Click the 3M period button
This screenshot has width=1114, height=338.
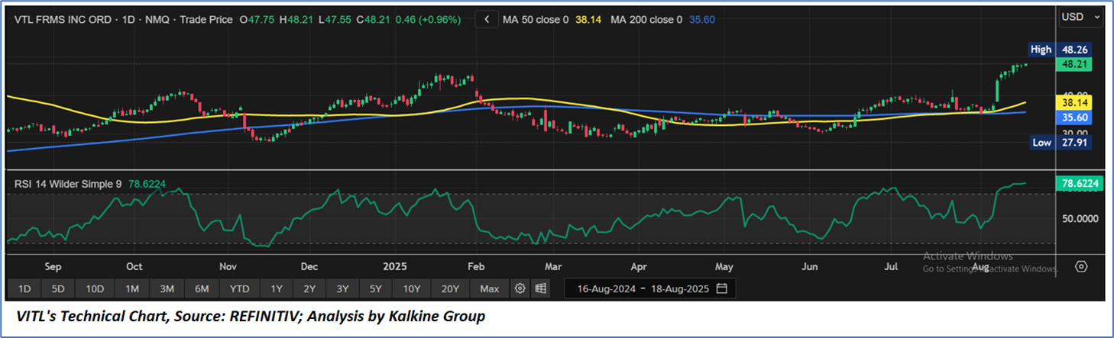[167, 289]
